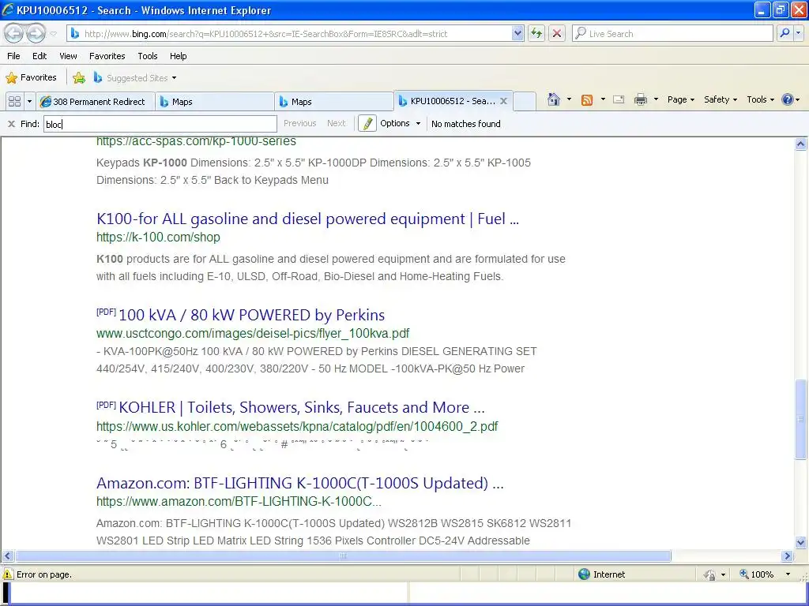The width and height of the screenshot is (809, 606).
Task: Open the Help menu
Action: [x=178, y=56]
